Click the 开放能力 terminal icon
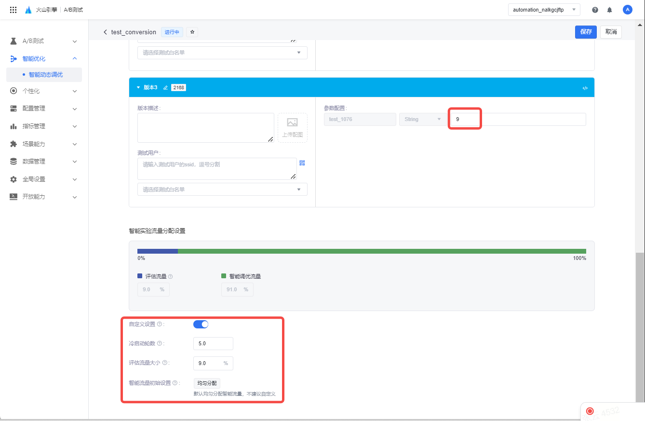Screen dimensions: 645x421 coord(13,197)
